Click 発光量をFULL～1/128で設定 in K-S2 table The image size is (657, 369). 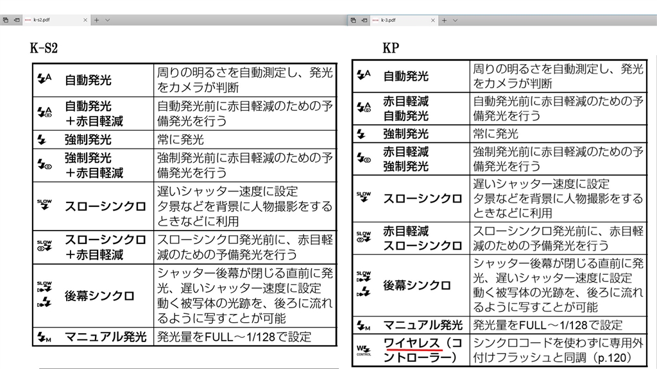click(x=234, y=337)
